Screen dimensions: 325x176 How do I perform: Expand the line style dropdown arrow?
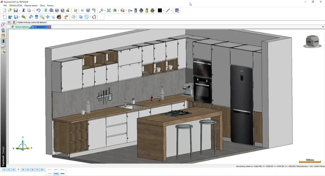(172, 10)
